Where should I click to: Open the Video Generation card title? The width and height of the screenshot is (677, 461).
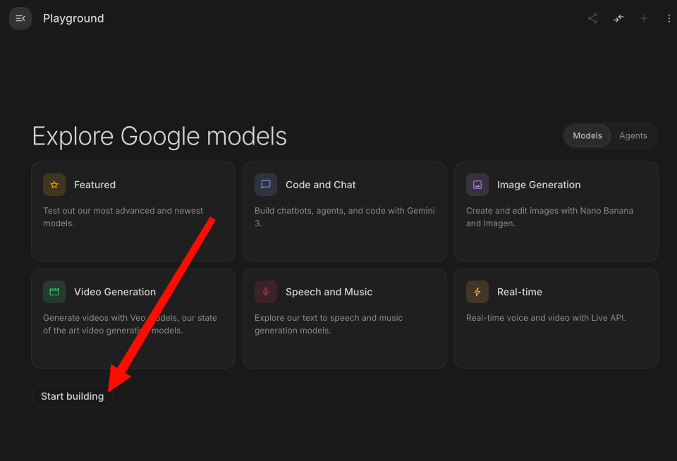click(x=115, y=292)
